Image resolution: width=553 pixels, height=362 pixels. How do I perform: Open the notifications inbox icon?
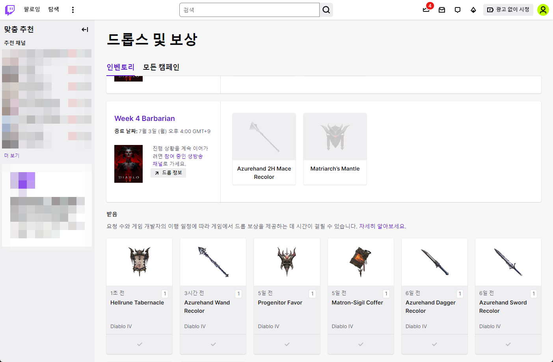click(442, 10)
